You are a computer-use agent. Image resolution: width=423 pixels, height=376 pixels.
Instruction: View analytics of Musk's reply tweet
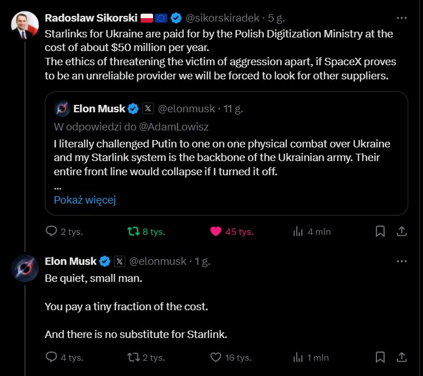point(298,357)
